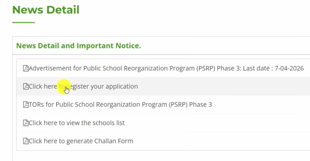The height and width of the screenshot is (161, 310).
Task: Click the PDF icon next to register your application
Action: click(x=26, y=87)
